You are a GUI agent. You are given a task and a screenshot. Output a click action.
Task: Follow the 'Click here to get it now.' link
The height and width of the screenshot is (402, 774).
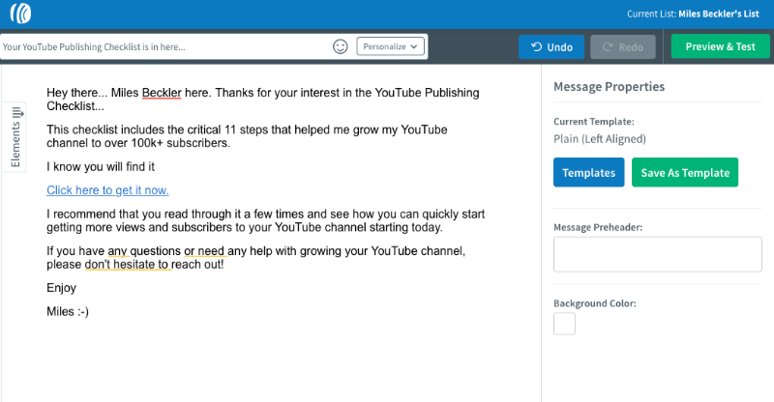(x=107, y=190)
